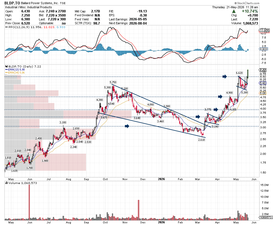Select the blue arrow on the 3.00 line

127,126
